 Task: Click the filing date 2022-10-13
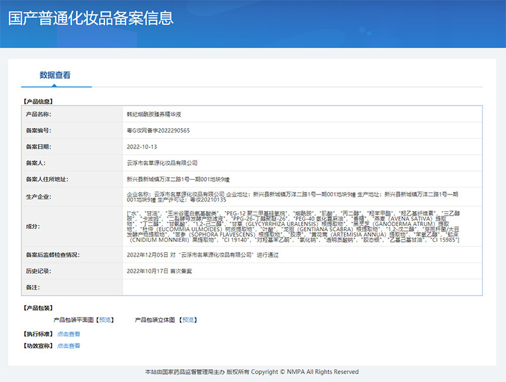pos(142,147)
